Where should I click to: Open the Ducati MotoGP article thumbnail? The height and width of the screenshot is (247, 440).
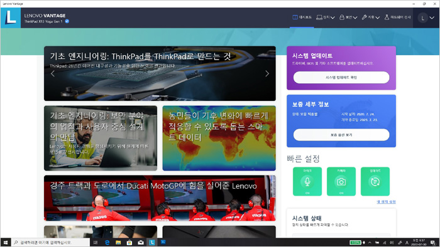tap(160, 198)
